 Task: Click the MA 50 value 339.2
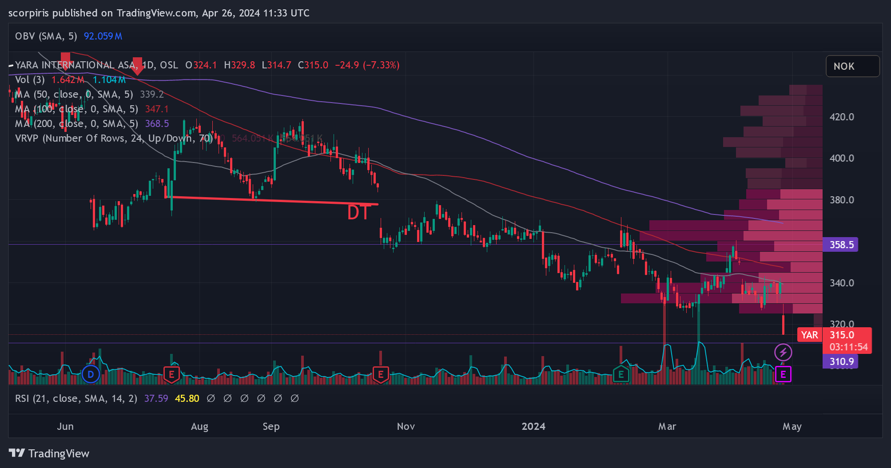(x=152, y=94)
